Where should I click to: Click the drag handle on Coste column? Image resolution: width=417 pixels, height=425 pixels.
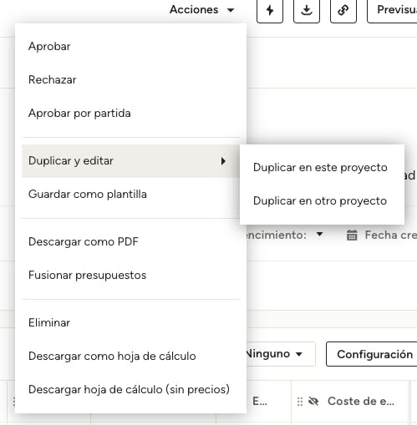[x=300, y=402]
